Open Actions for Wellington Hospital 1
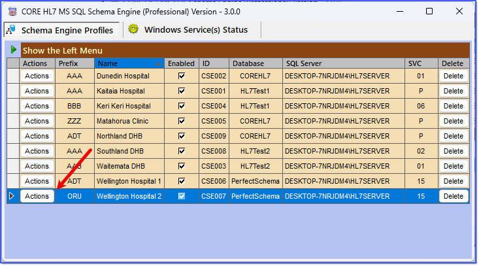479x266 pixels. (37, 181)
